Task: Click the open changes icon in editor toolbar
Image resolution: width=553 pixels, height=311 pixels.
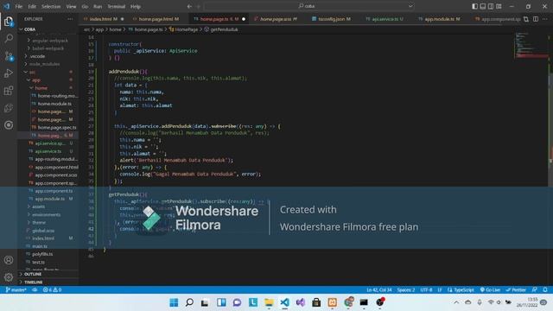Action: point(526,19)
